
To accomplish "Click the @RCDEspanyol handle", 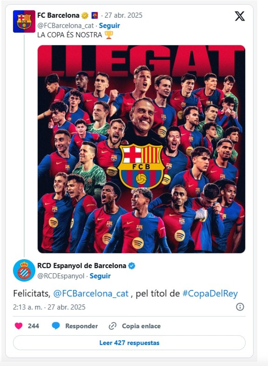I will point(61,276).
